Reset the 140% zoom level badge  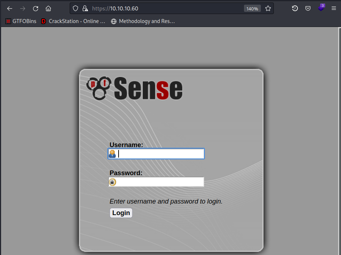252,9
